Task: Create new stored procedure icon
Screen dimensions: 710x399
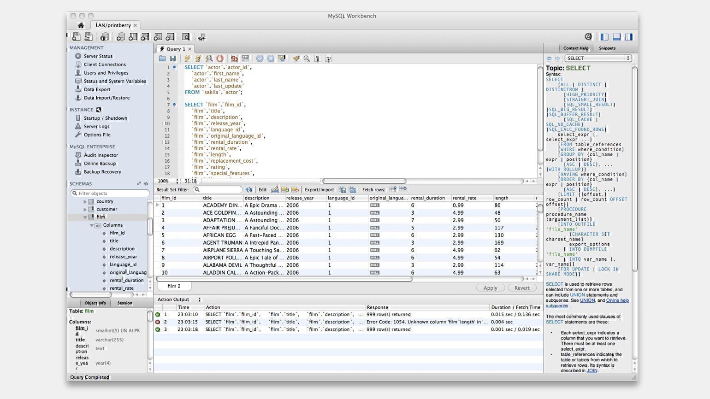Action: [x=158, y=37]
